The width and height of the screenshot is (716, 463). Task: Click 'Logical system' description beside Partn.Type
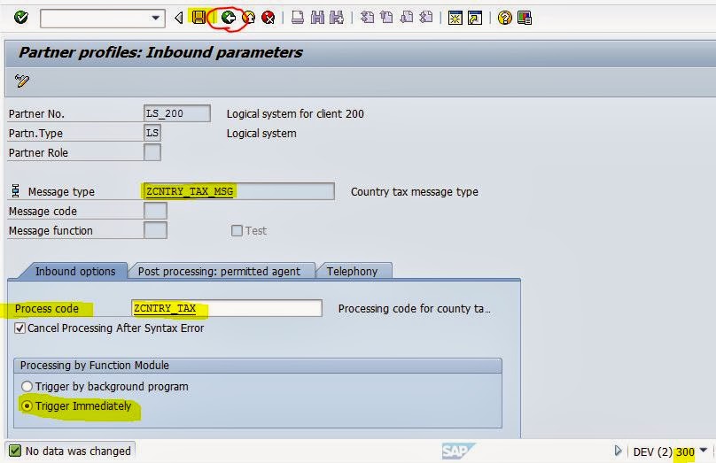click(x=261, y=133)
